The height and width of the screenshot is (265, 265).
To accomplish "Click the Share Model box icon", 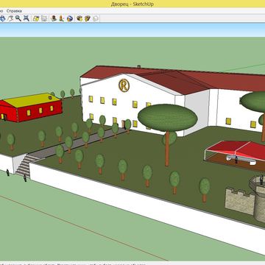I will pyautogui.click(x=88, y=18).
